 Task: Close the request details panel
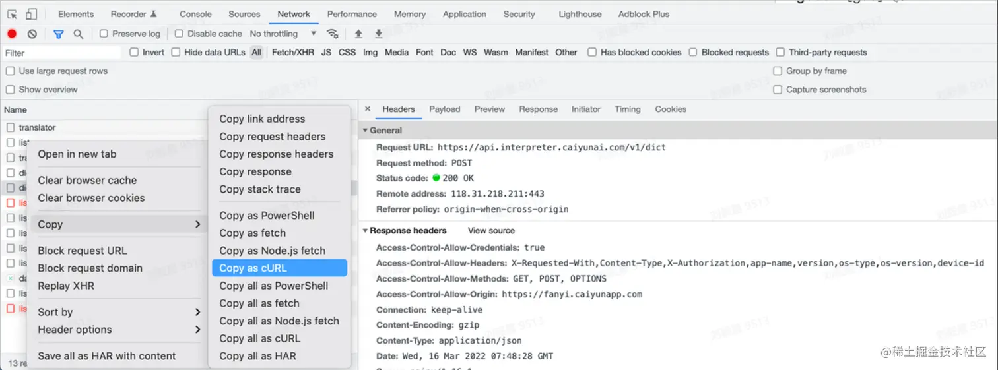pos(368,109)
